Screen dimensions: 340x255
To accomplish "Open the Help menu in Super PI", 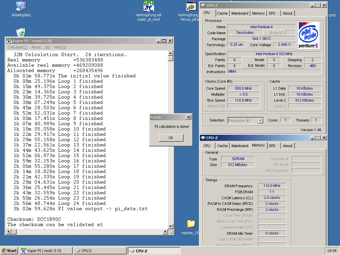I will pyautogui.click(x=60, y=47).
